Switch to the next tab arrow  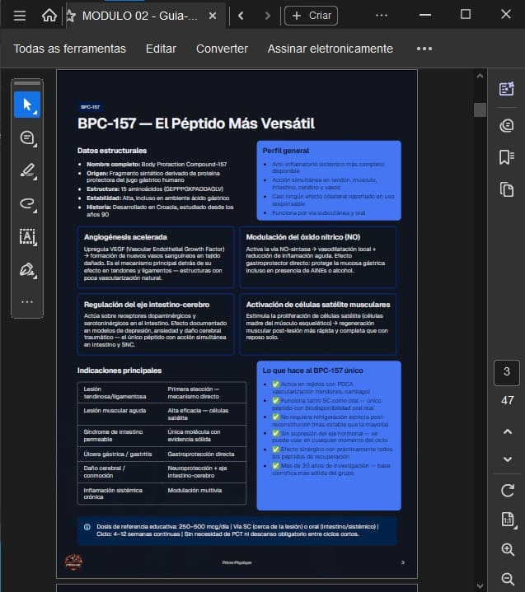[x=268, y=16]
